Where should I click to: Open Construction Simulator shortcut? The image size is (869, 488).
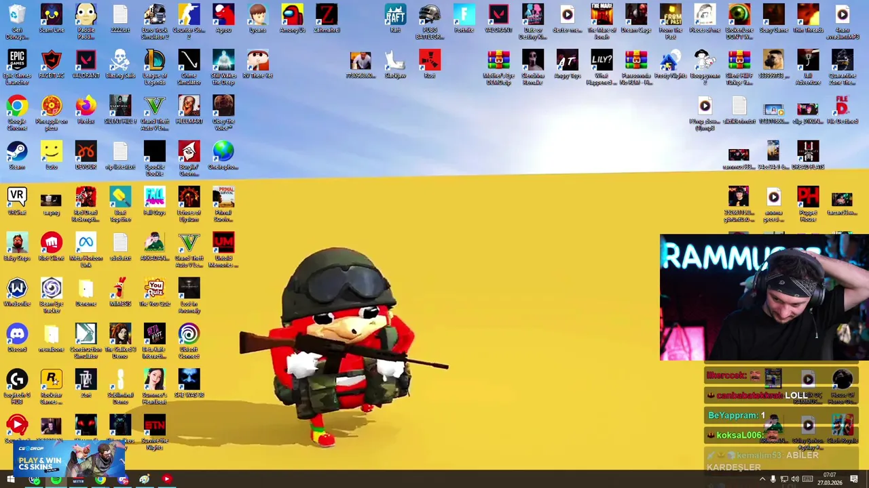click(86, 340)
